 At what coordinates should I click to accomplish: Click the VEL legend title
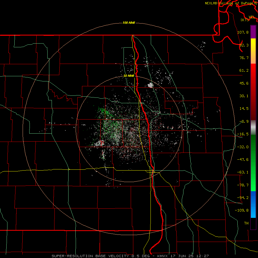(252, 17)
